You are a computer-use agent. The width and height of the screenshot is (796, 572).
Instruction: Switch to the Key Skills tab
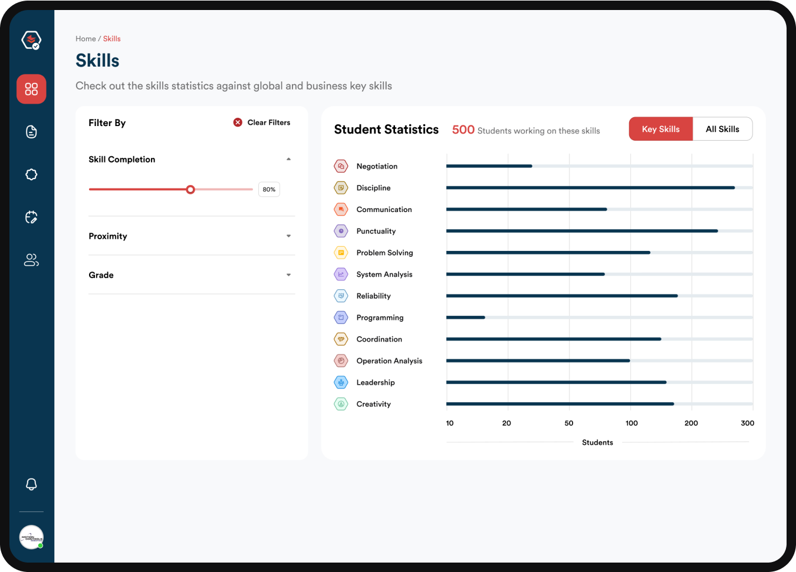click(x=660, y=129)
